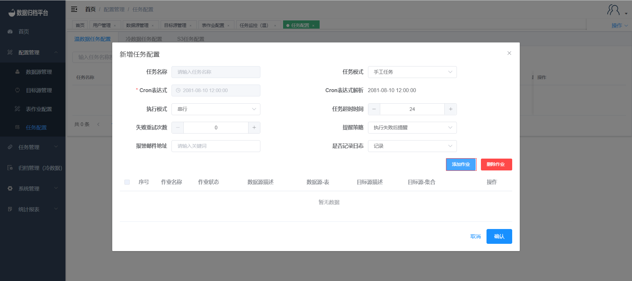Screen dimensions: 632x281
Task: Click the 任务超时时间 number field
Action: pyautogui.click(x=412, y=109)
